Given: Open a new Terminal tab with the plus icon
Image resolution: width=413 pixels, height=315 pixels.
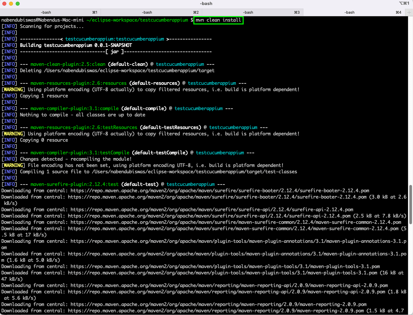Looking at the screenshot, I should pos(409,12).
